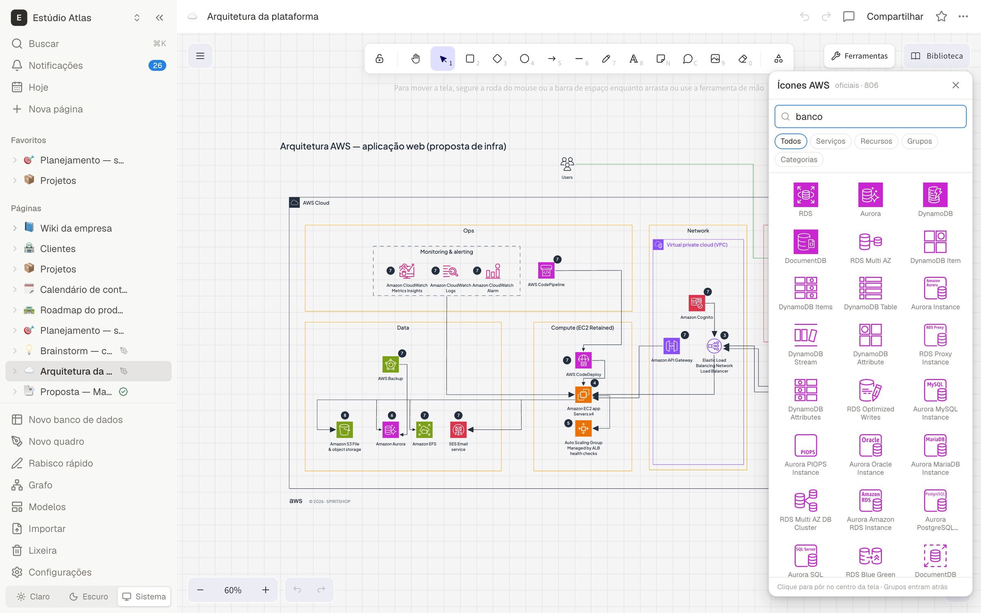Select the arrow tool

point(552,59)
